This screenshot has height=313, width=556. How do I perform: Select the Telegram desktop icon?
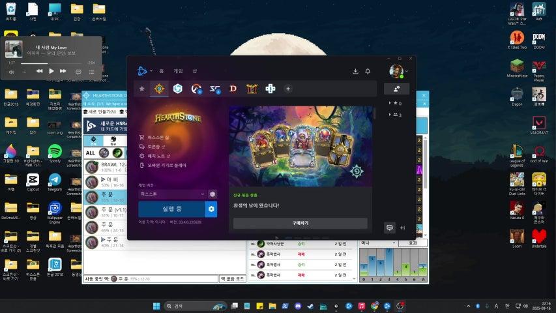[55, 182]
